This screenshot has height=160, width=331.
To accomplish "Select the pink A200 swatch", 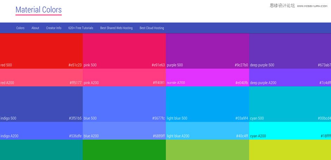I will [124, 78].
